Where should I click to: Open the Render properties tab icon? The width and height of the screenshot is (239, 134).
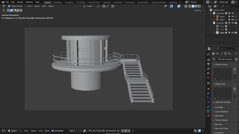(x=208, y=60)
